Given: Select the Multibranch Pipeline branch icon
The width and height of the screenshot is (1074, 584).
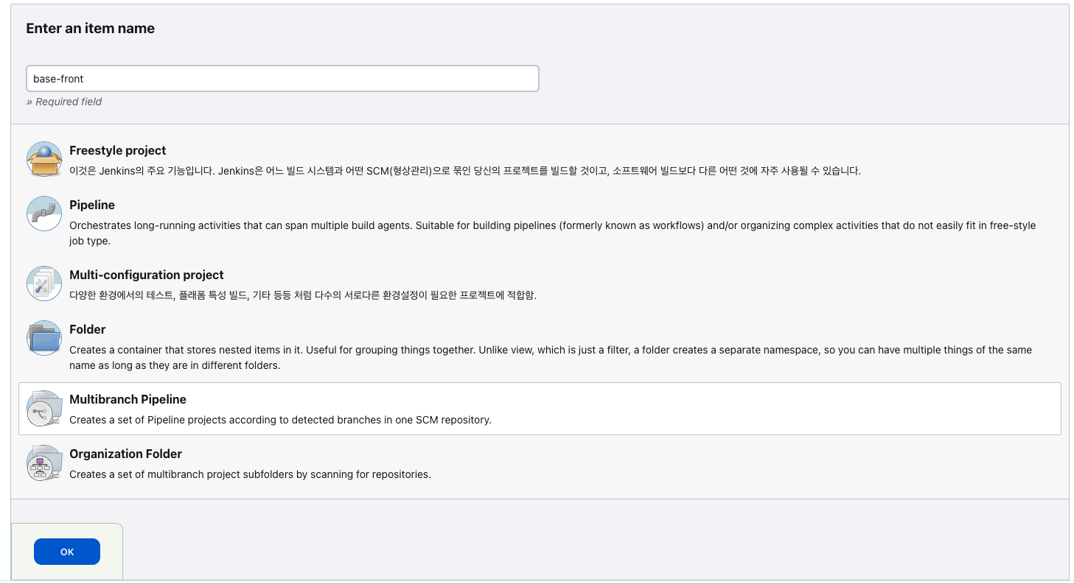Looking at the screenshot, I should 44,408.
